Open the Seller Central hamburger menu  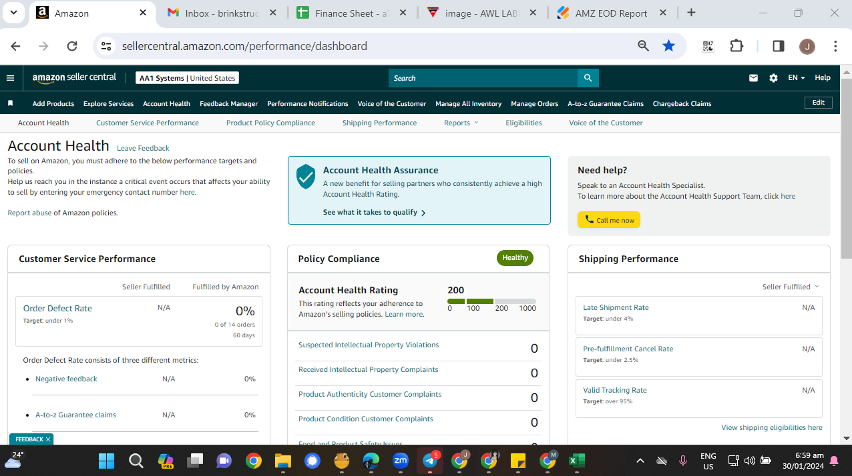(10, 78)
